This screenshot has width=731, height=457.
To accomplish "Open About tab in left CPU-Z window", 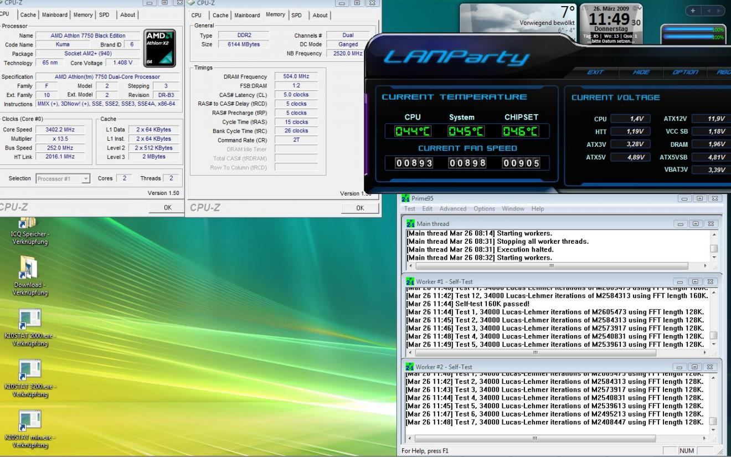I will (x=127, y=15).
